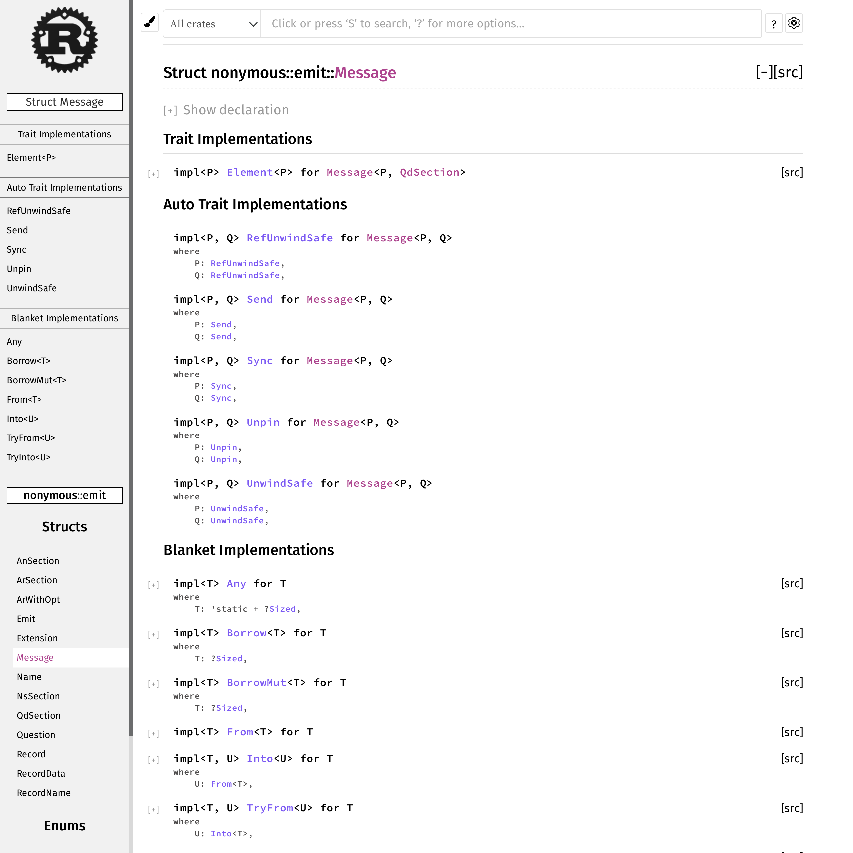853x853 pixels.
Task: Select RecordData in the Structs list
Action: (41, 773)
